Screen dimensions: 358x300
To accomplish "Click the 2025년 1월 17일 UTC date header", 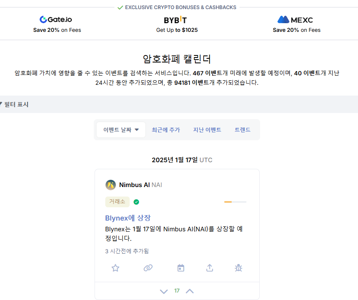I will coord(182,160).
